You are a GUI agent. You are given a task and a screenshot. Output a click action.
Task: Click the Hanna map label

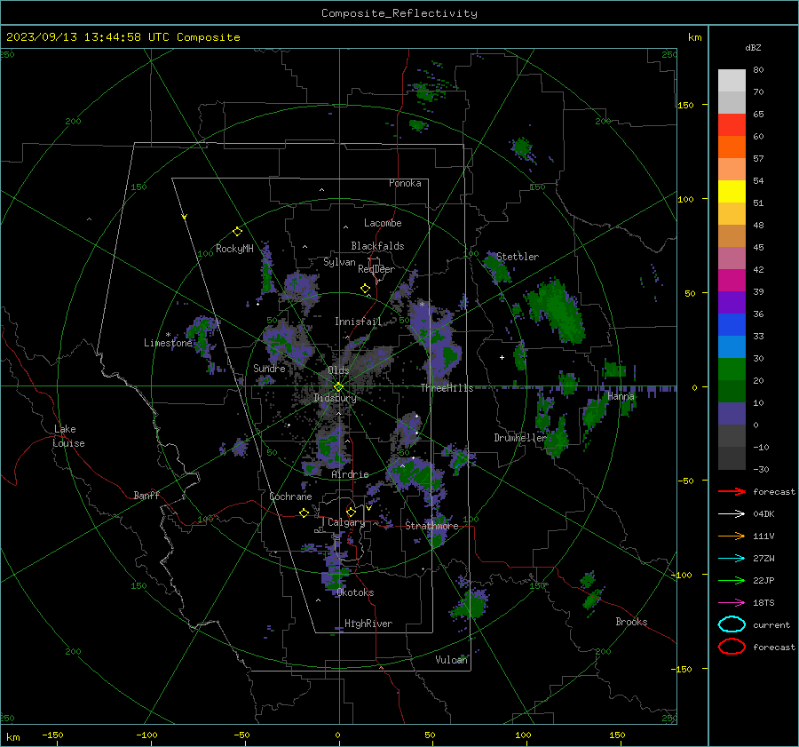[x=621, y=396]
